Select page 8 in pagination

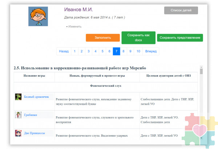click(124, 51)
